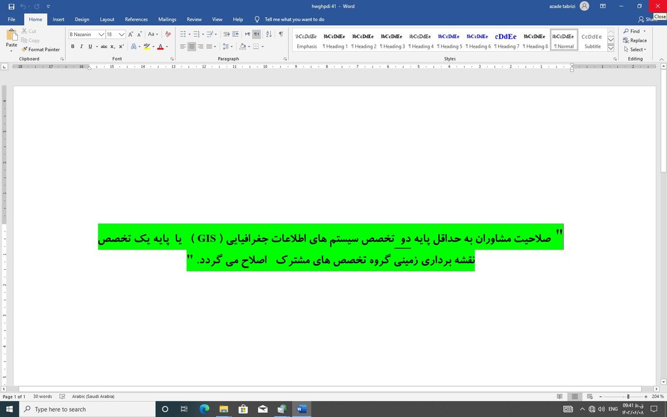The width and height of the screenshot is (667, 417).
Task: Apply the text highlight color pen
Action: point(147,47)
